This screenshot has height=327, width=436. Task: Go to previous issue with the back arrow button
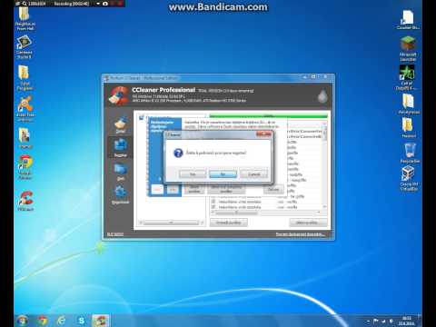click(157, 190)
